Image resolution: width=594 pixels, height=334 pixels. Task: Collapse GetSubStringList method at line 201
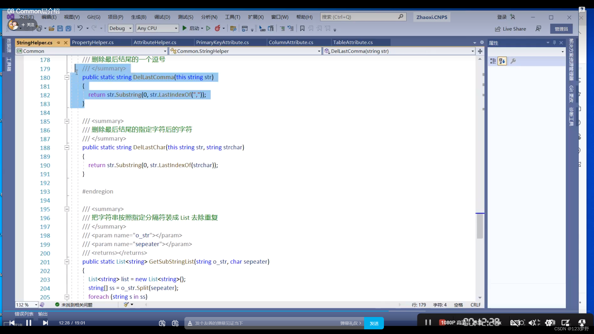tap(67, 262)
